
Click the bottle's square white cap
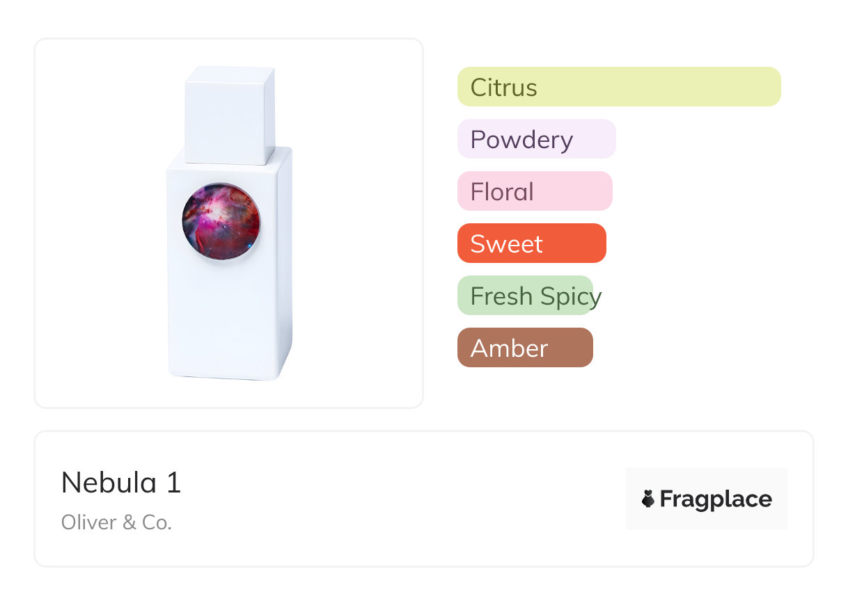coord(229,115)
